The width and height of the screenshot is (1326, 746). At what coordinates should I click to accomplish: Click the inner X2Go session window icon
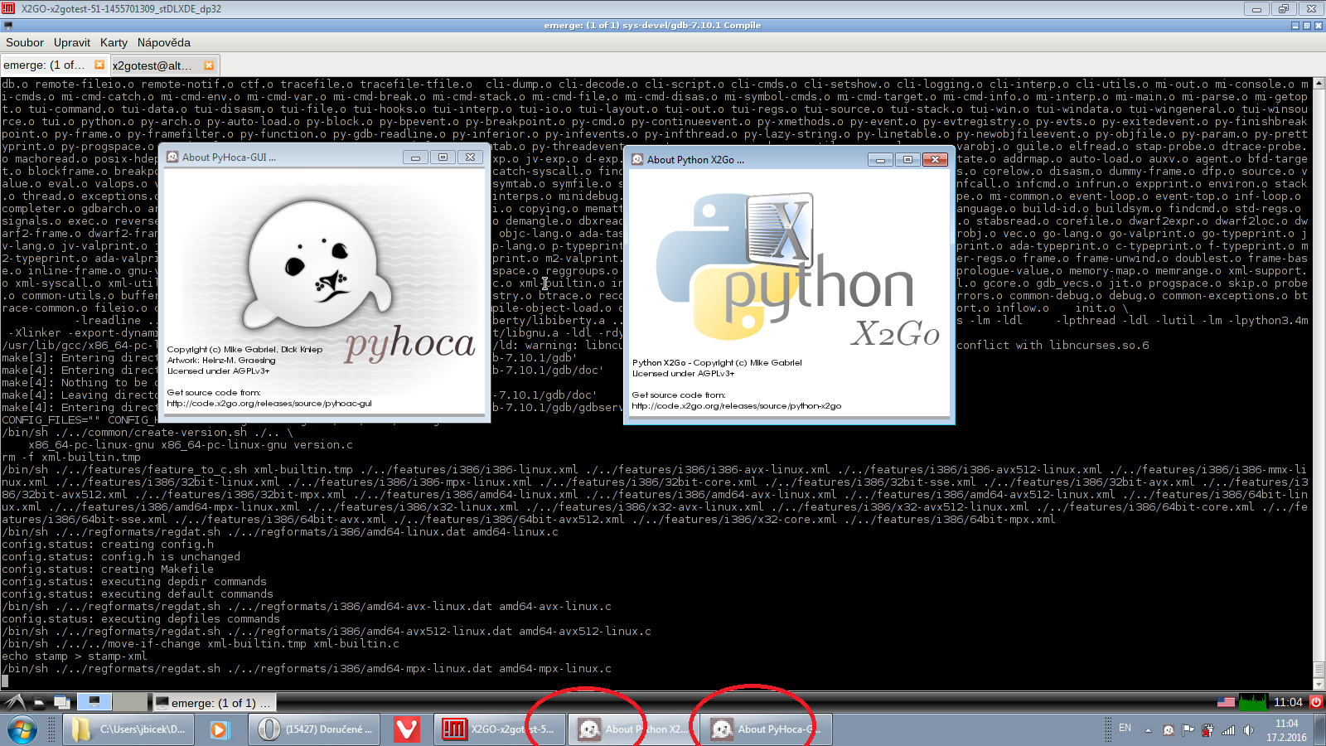(x=7, y=26)
